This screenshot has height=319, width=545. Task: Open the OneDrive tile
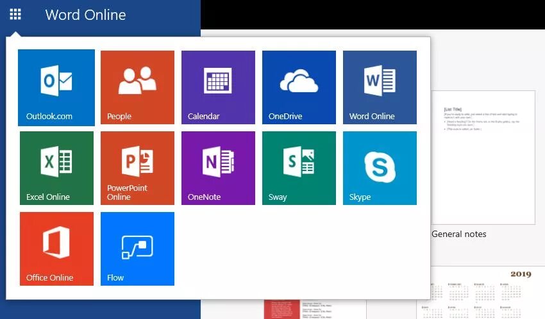pos(299,88)
